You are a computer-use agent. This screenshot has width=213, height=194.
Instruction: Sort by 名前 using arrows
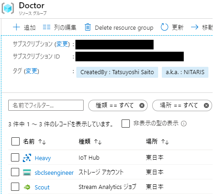click(42, 142)
